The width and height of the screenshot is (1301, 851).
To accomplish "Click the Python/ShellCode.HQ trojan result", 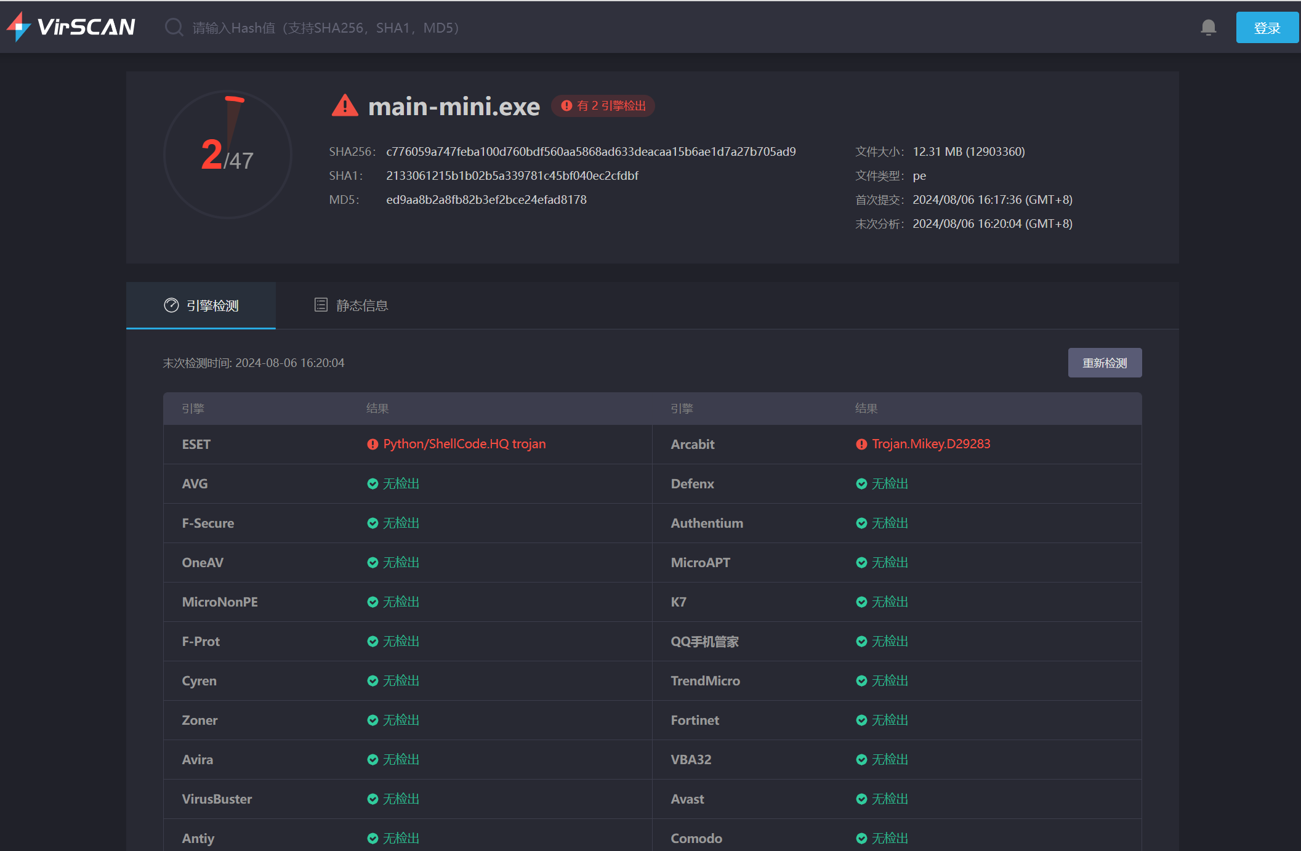I will pos(464,444).
